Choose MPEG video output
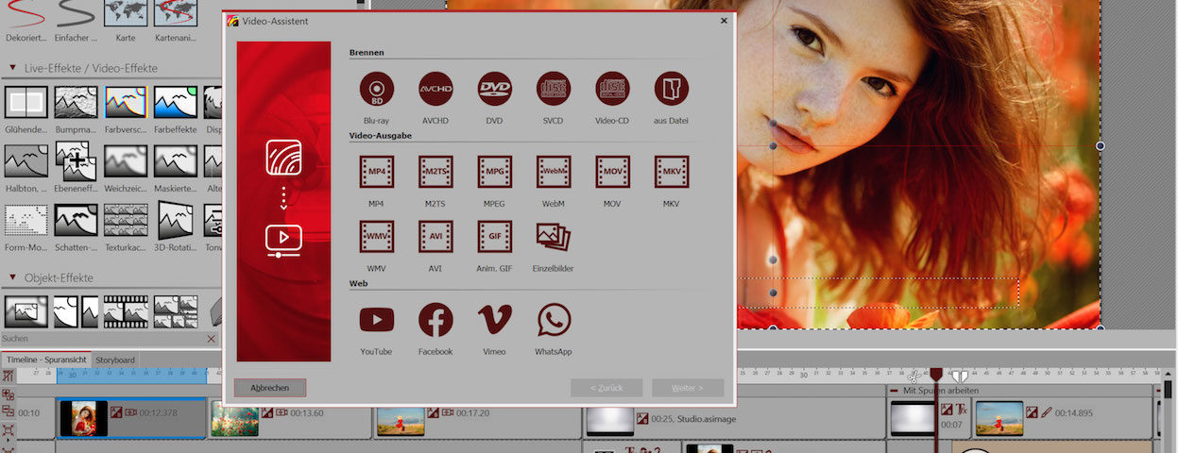Image resolution: width=1178 pixels, height=453 pixels. coord(494,172)
